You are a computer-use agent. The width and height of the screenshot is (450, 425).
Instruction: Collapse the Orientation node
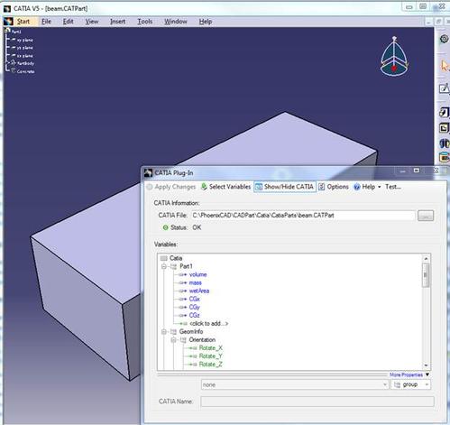point(173,340)
